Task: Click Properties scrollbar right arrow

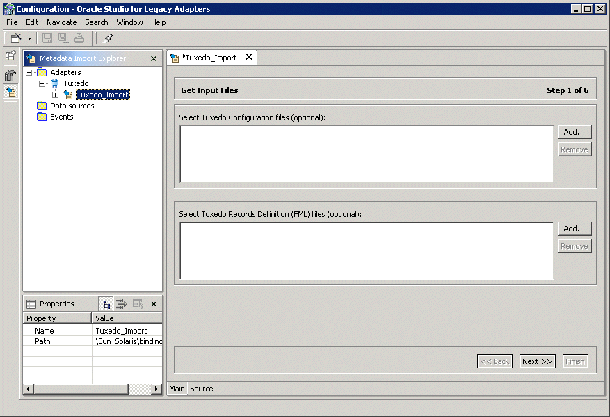Action: click(156, 389)
